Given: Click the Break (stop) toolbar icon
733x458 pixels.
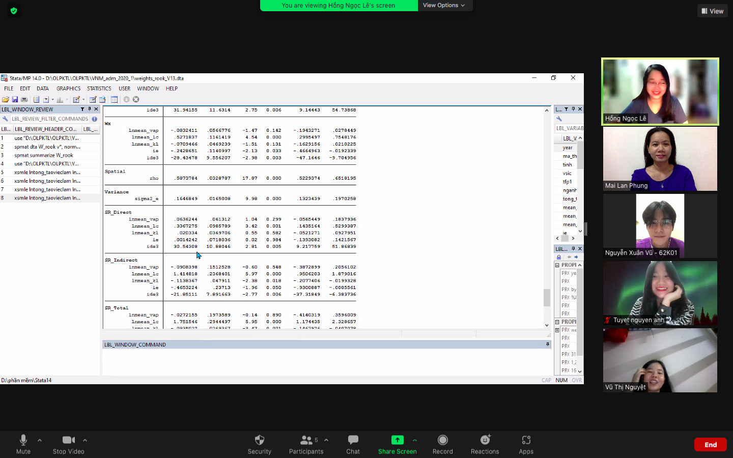Looking at the screenshot, I should [136, 100].
